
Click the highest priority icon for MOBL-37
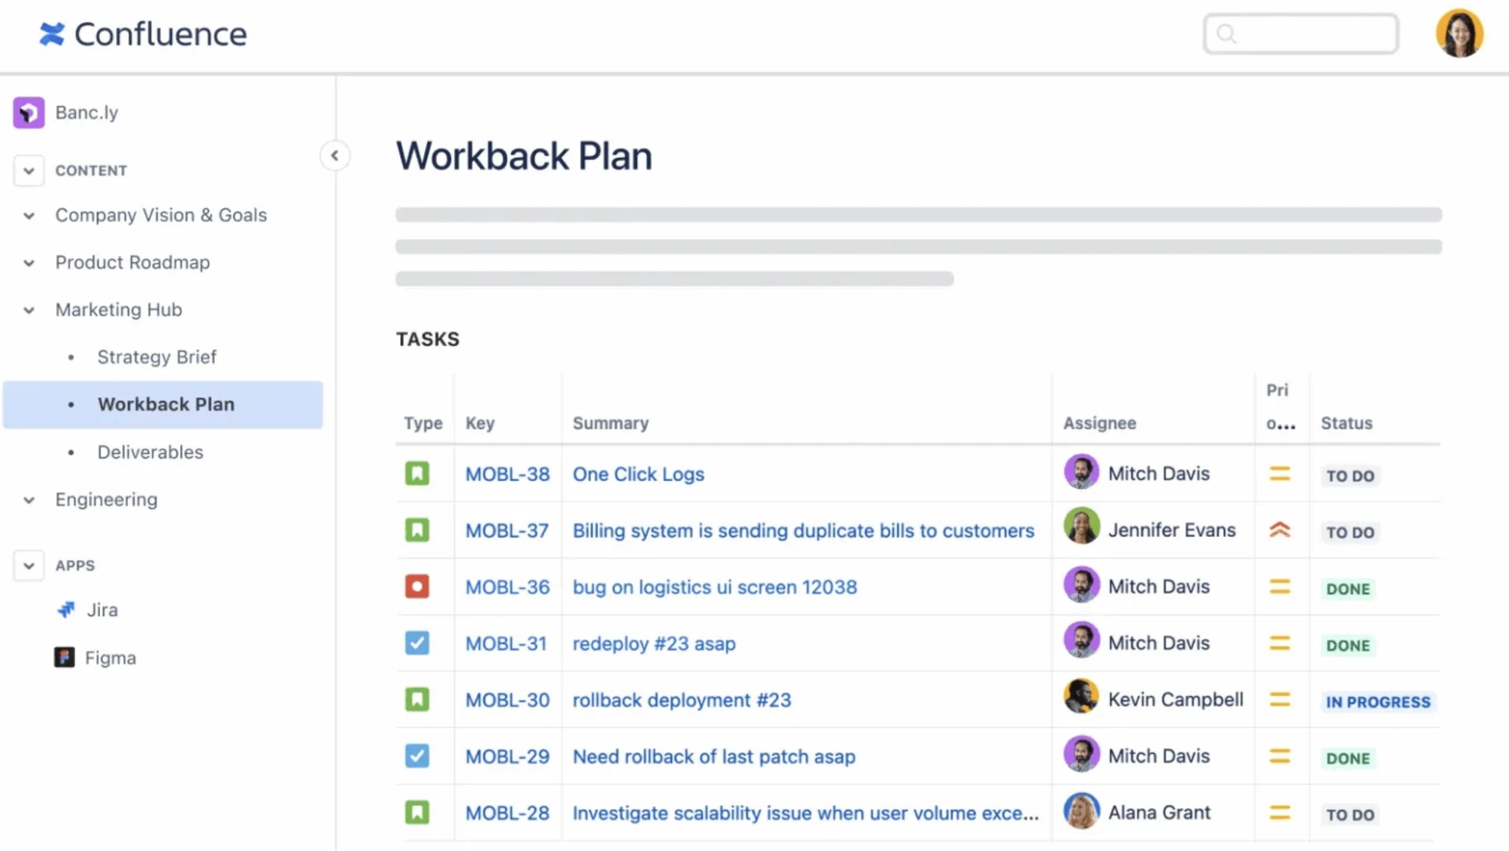click(x=1280, y=530)
